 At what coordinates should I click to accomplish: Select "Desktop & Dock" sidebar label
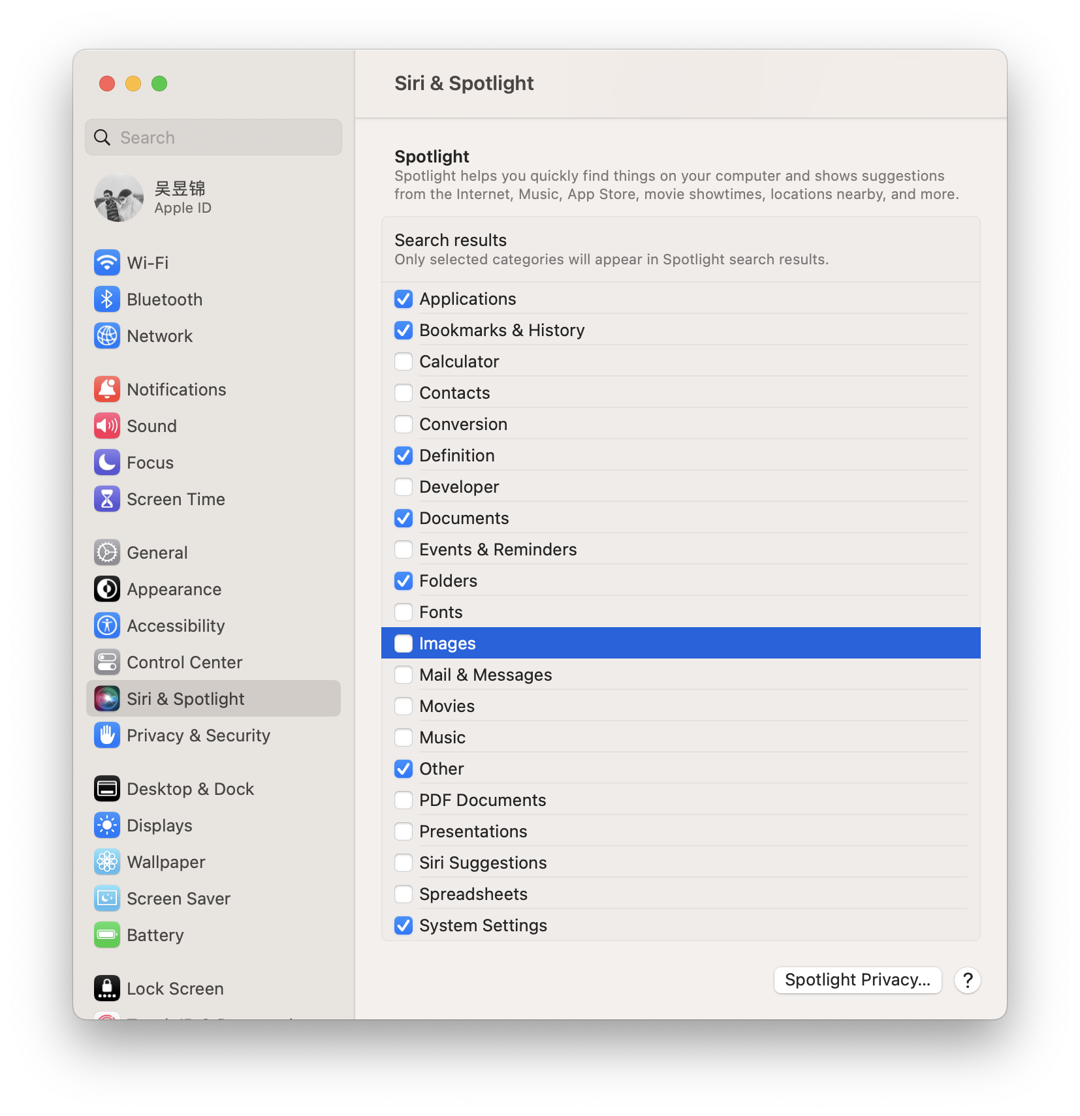point(191,789)
